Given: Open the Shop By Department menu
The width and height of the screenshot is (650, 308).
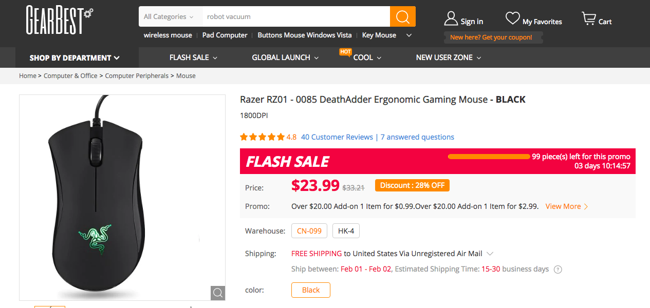Looking at the screenshot, I should [x=75, y=57].
